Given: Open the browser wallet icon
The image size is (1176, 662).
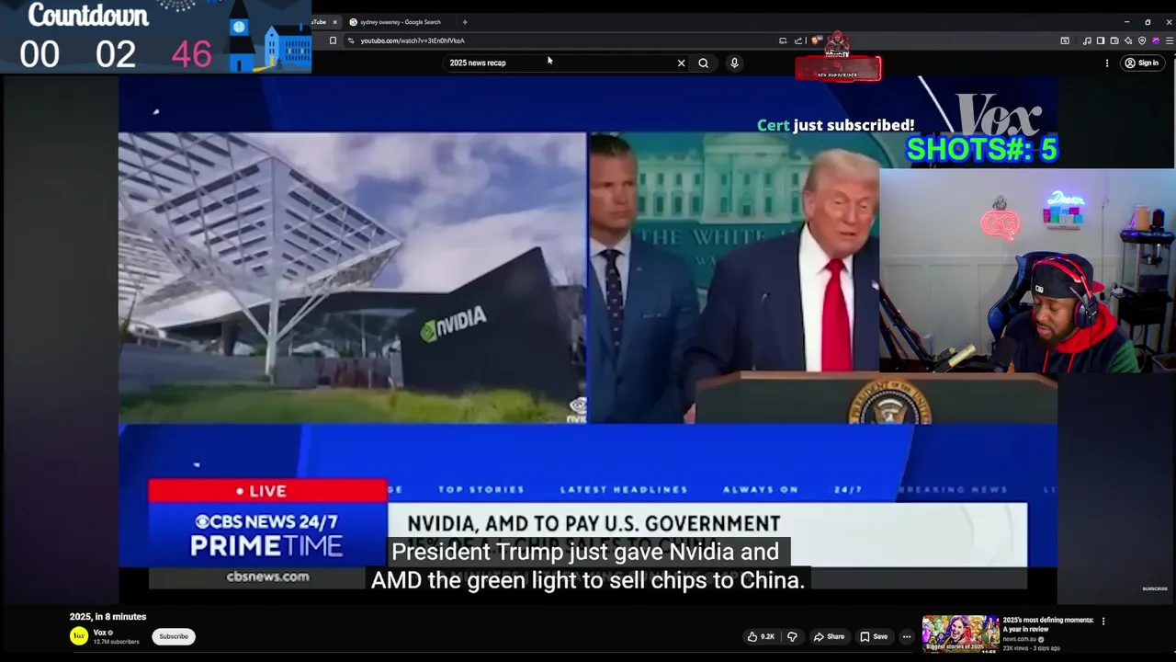Looking at the screenshot, I should (1114, 40).
